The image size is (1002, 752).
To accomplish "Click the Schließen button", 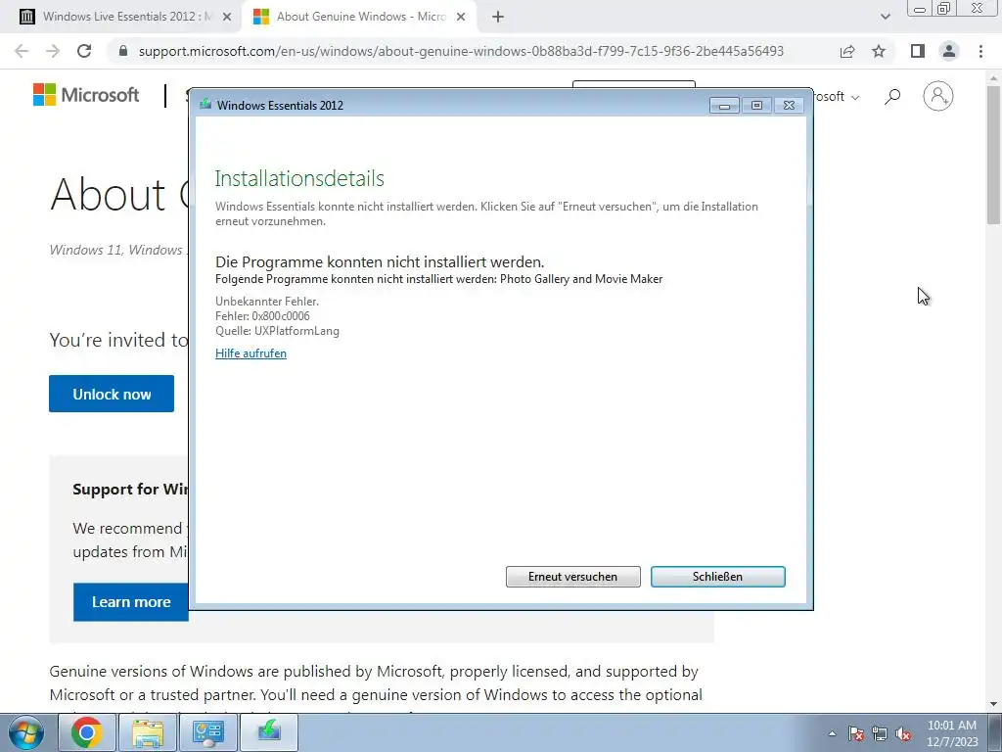I will click(x=717, y=576).
